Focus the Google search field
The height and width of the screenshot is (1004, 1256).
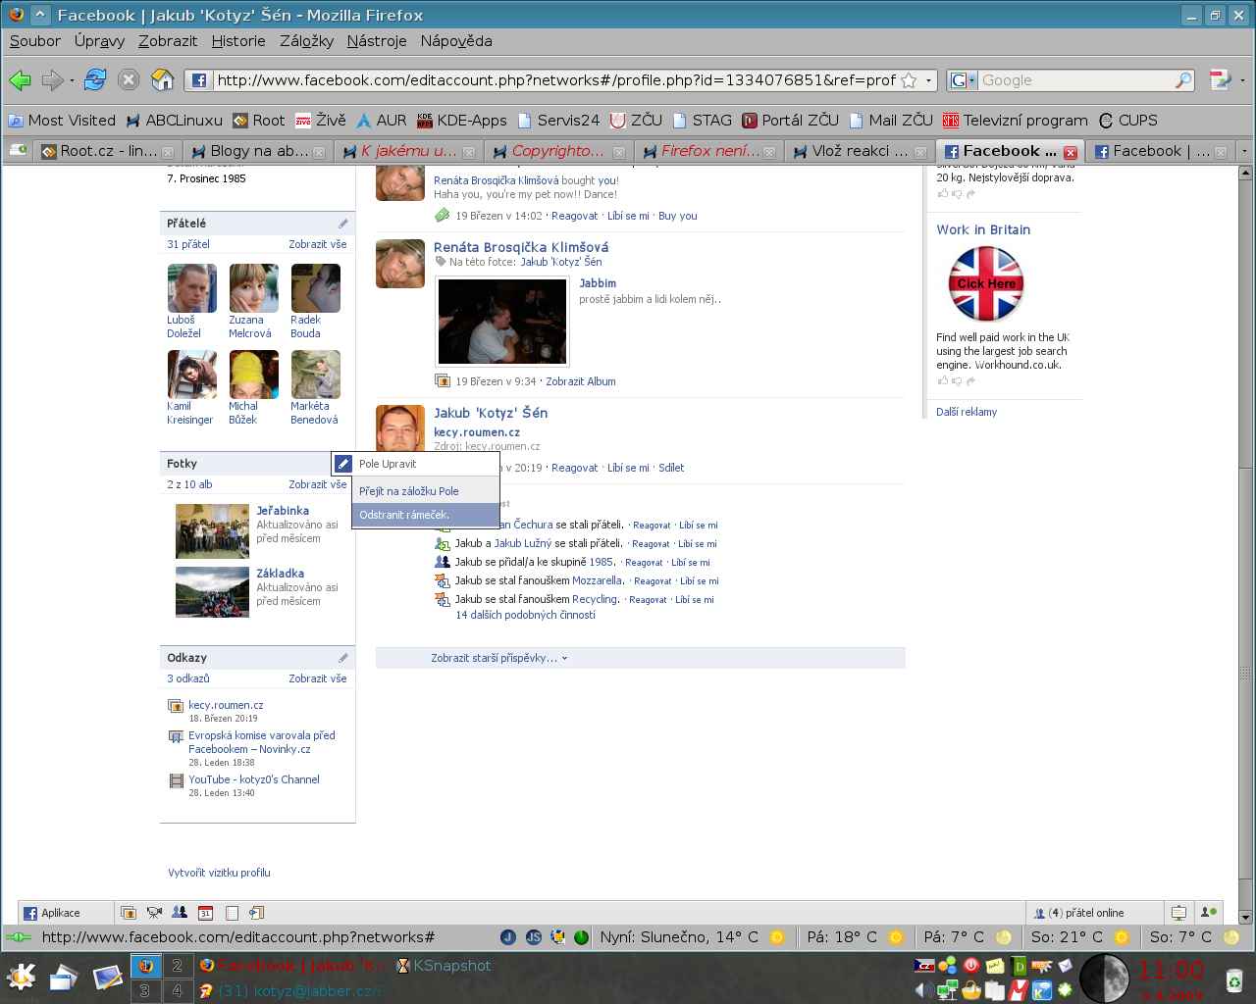(x=1074, y=80)
